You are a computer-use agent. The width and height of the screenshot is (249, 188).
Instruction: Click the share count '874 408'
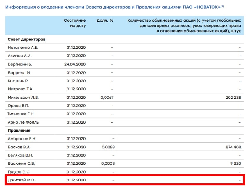pyautogui.click(x=233, y=147)
